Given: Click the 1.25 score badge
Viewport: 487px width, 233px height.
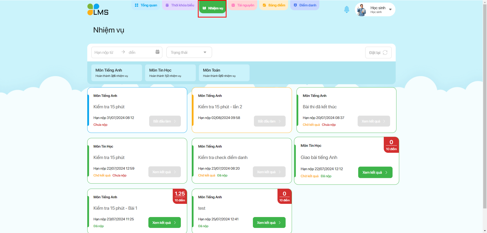Looking at the screenshot, I should coord(180,196).
